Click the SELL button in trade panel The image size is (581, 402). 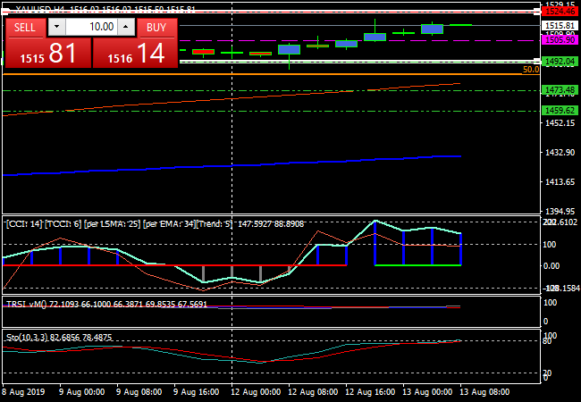pyautogui.click(x=25, y=28)
